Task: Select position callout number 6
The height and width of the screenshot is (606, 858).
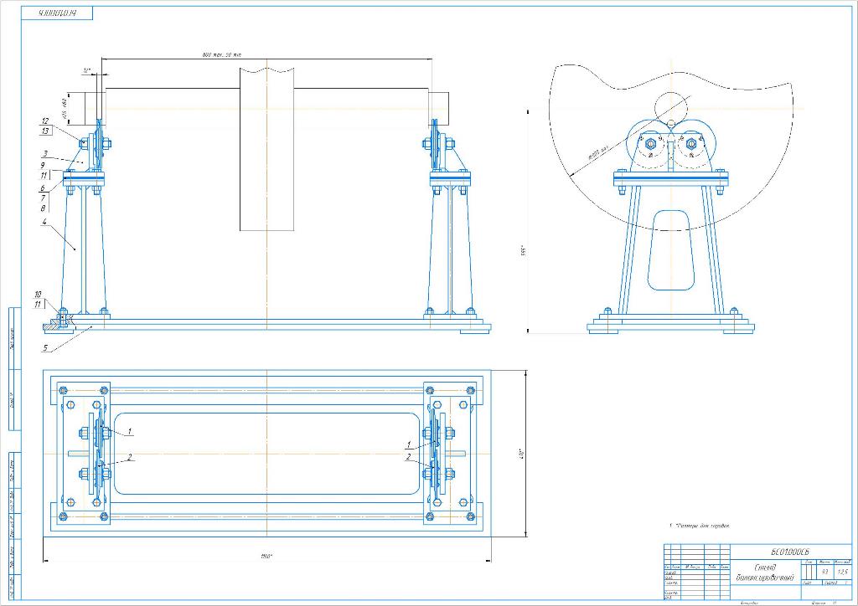Action: click(x=43, y=188)
